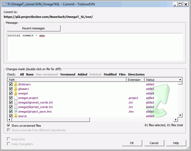The image size is (191, 151).
Task: Check only Added items
Action: (82, 74)
